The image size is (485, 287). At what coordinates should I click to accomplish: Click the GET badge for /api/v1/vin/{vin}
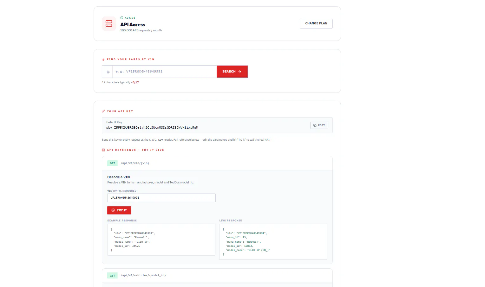112,163
